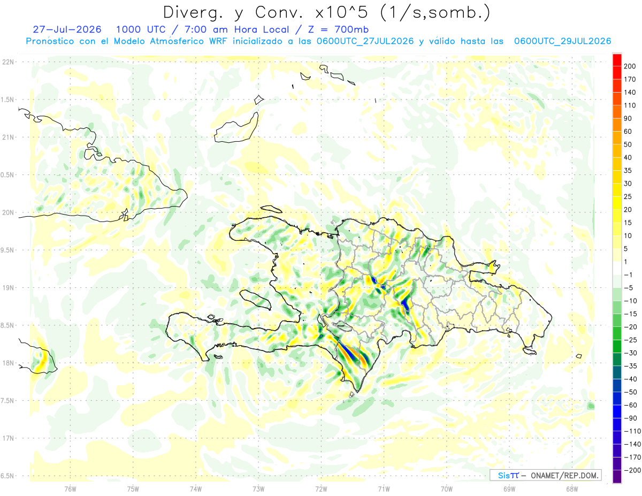Screen dimensions: 642x496
Task: Click '0600UTC_27JUL2026' initialization time text
Action: (365, 41)
